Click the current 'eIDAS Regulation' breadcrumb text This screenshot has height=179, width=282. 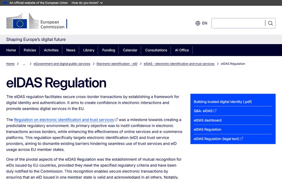[233, 64]
